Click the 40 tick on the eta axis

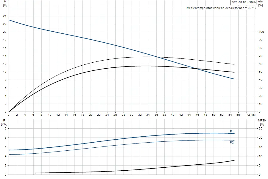point(261,80)
